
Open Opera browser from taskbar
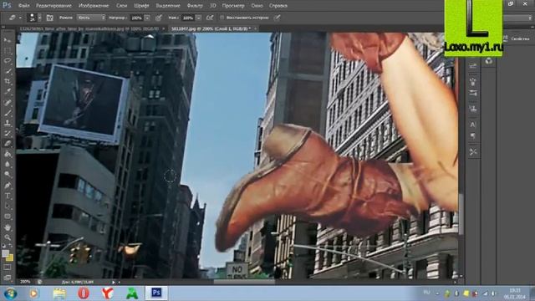[84, 293]
